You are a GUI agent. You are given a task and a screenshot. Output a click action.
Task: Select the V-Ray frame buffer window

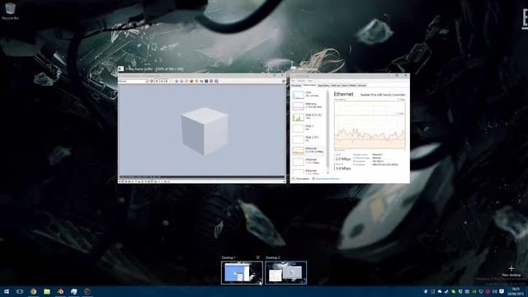tap(202, 128)
